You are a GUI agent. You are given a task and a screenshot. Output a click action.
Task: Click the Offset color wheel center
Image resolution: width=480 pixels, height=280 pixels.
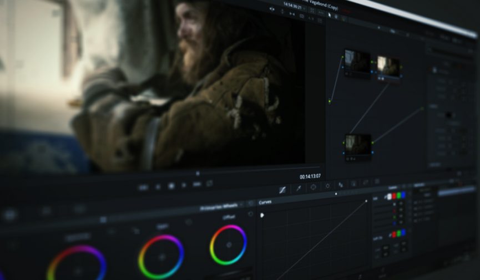point(229,245)
